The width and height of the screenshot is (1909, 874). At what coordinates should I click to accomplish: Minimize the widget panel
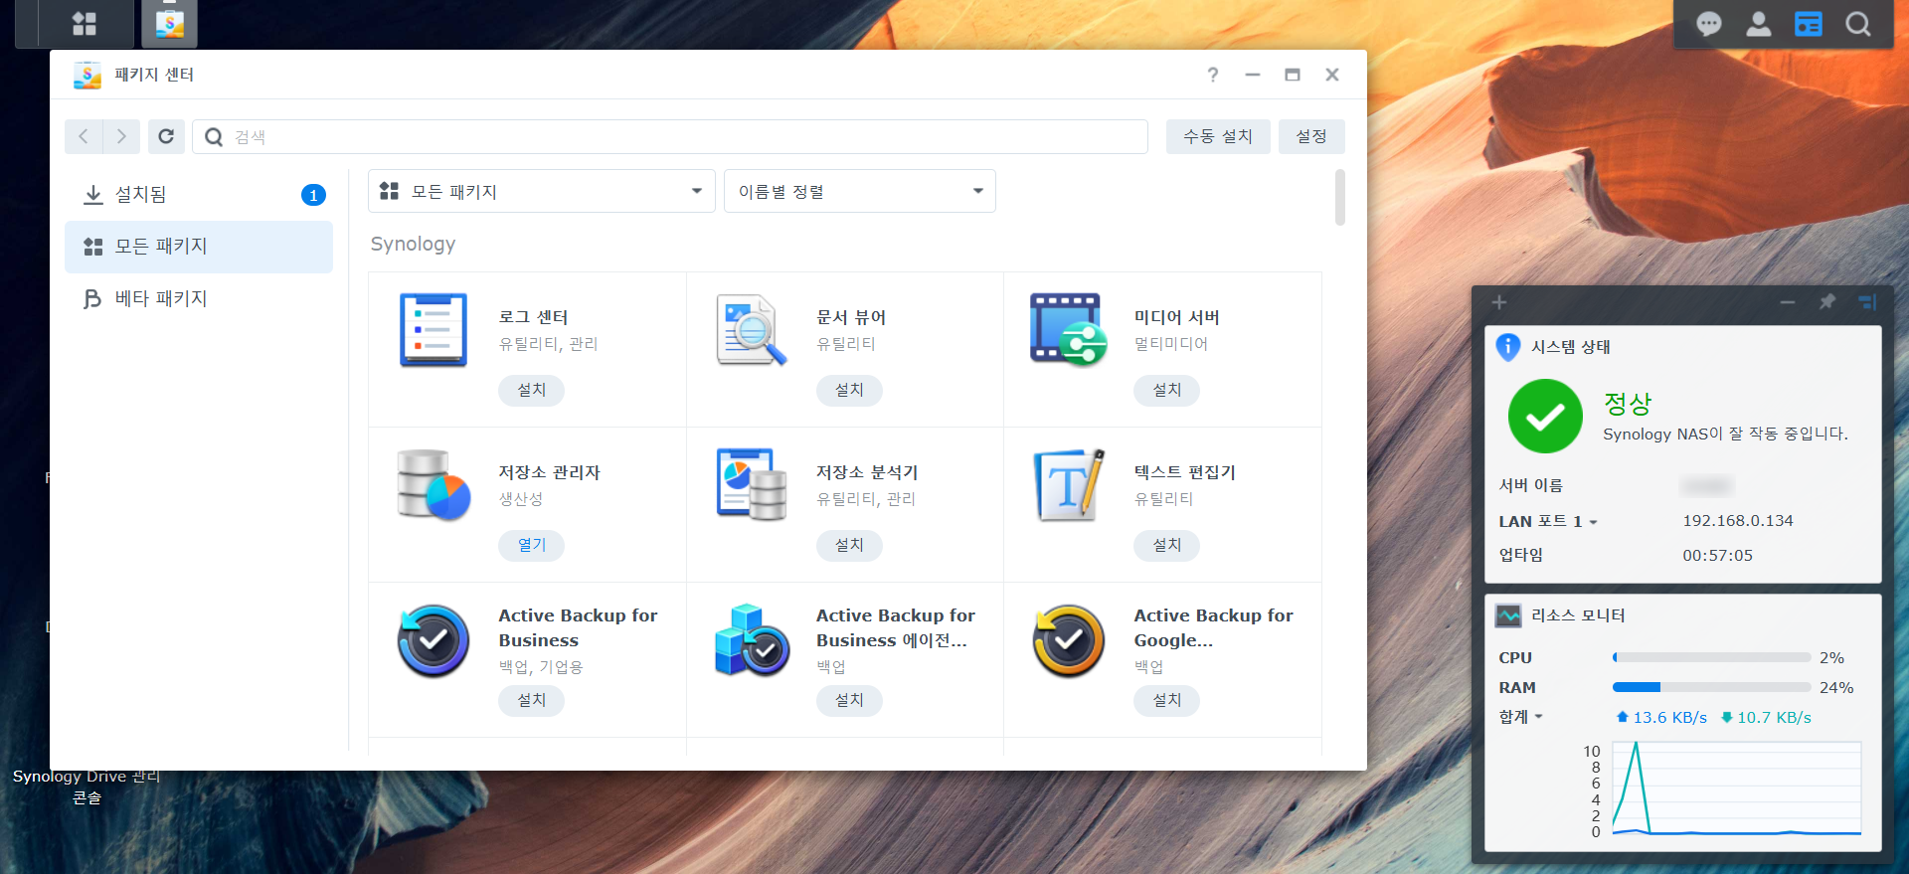tap(1788, 302)
